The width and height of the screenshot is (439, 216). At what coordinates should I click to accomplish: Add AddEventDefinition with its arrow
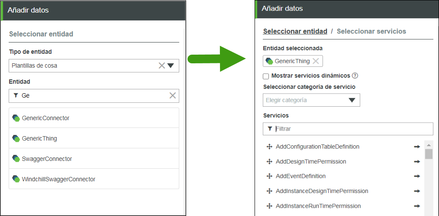point(417,176)
